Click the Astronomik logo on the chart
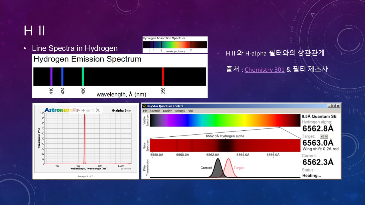The width and height of the screenshot is (365, 205). [60, 110]
